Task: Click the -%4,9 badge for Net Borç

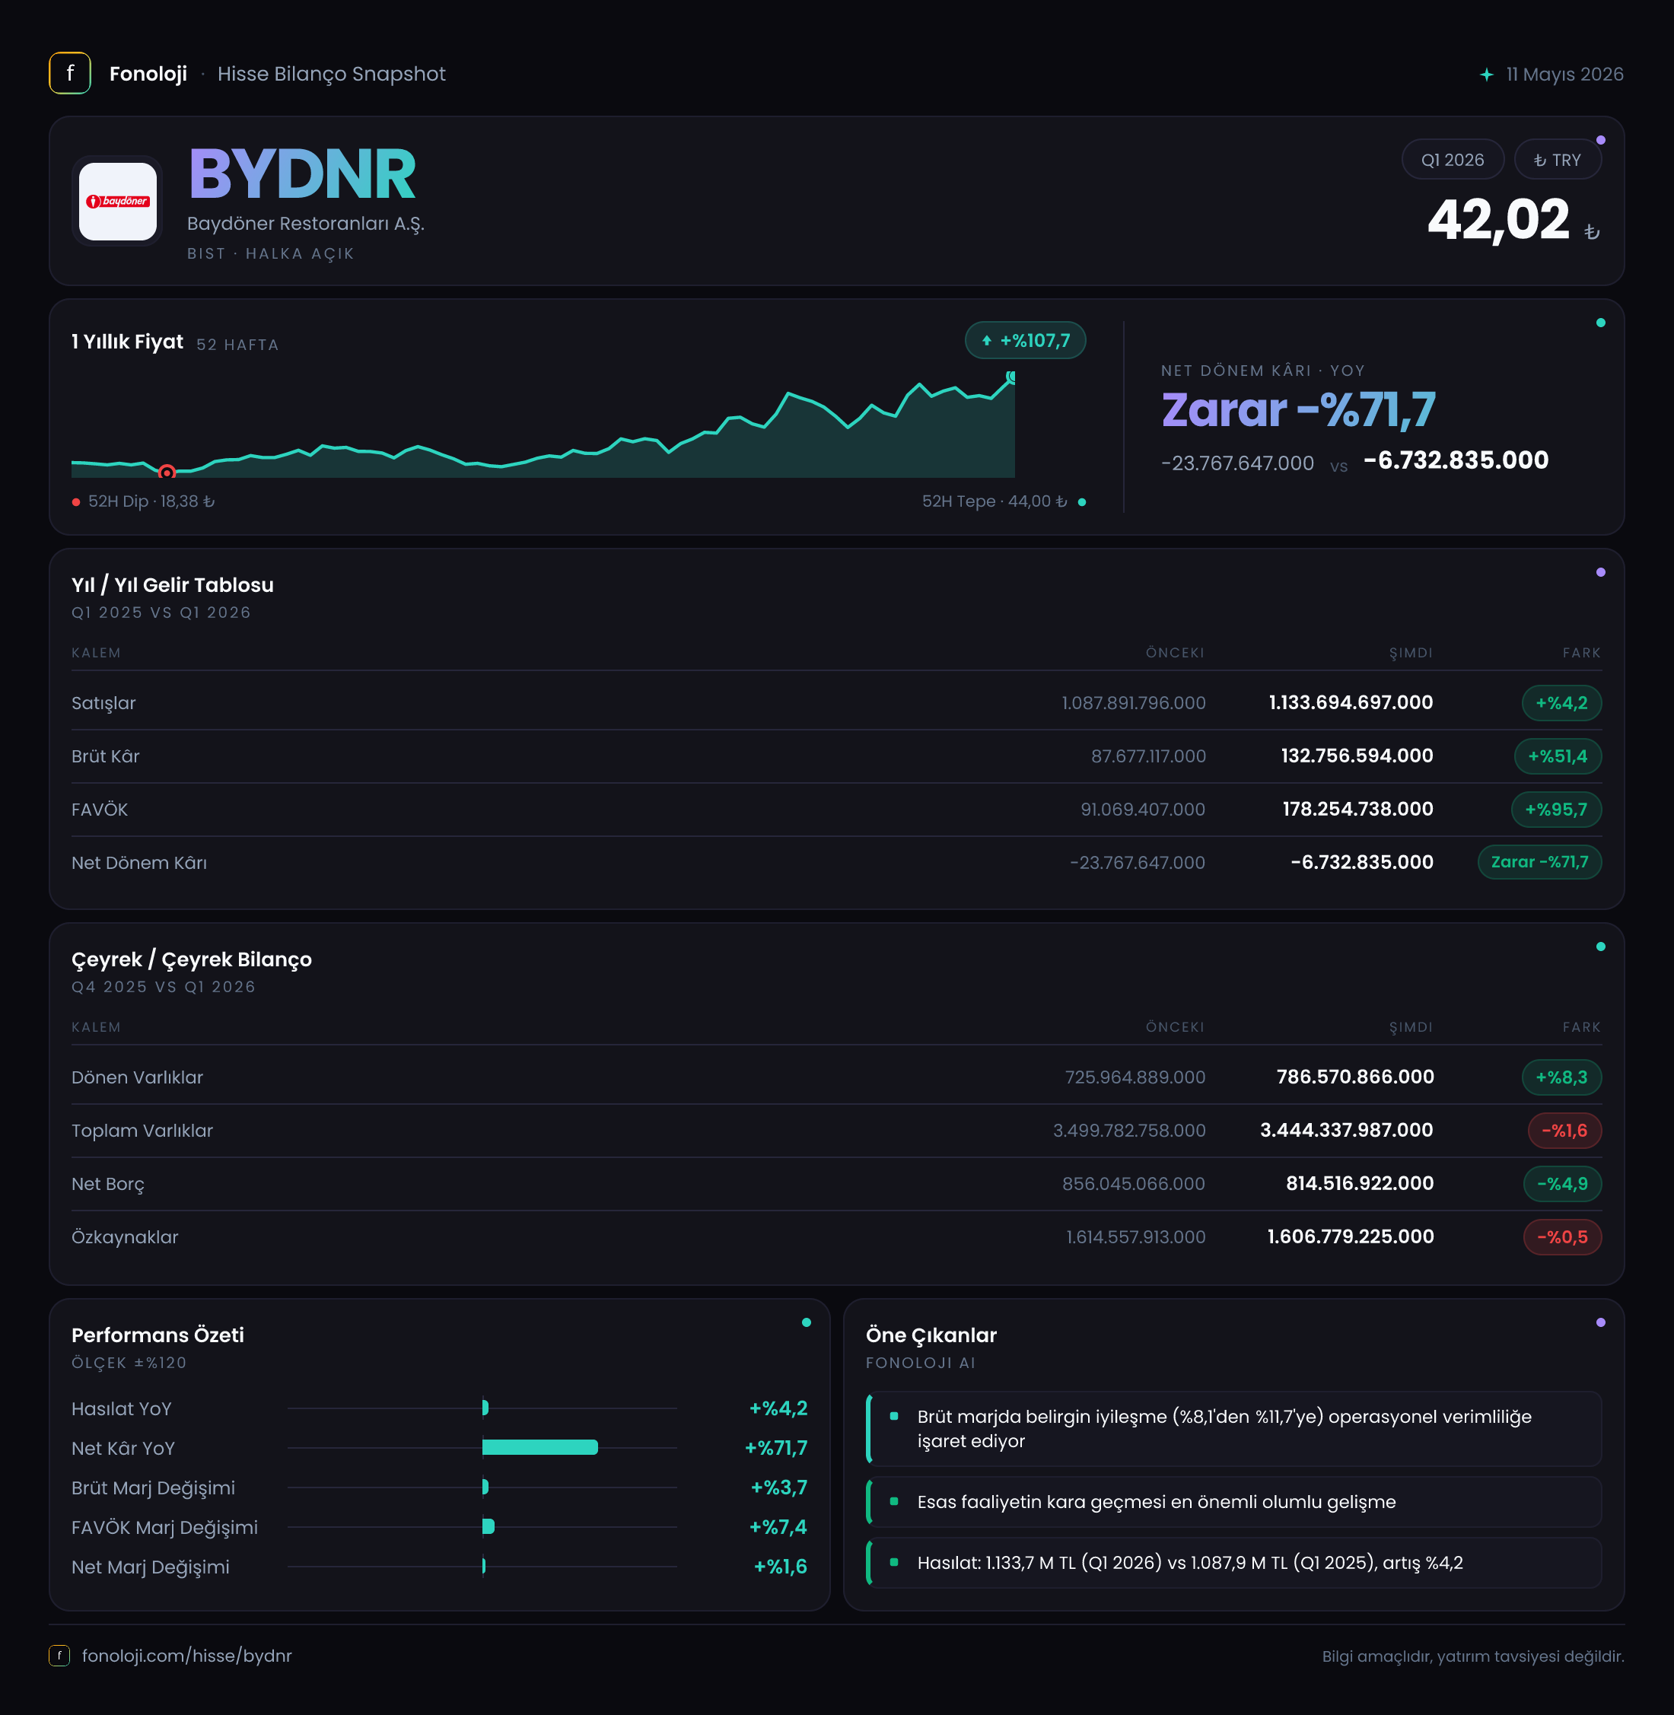Action: [1561, 1184]
